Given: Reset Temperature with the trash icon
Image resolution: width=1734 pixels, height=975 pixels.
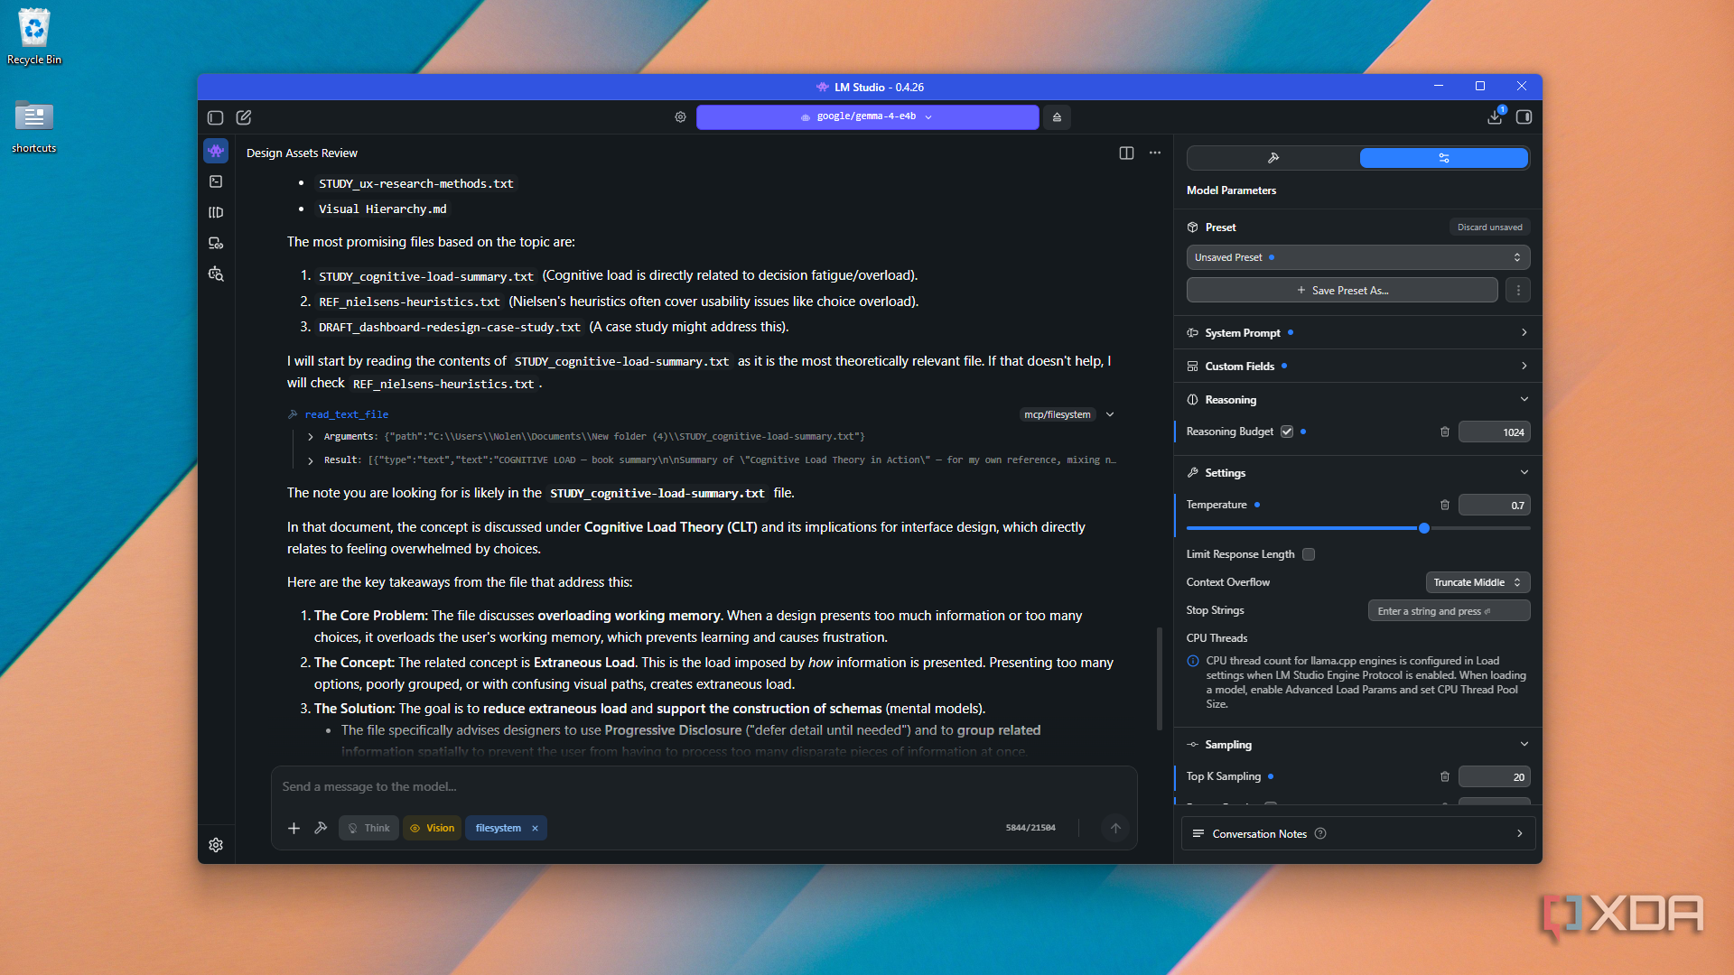Looking at the screenshot, I should pos(1444,505).
